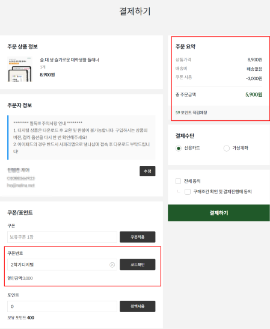Screen dimensions: 270x329
Task: Select the 가상계좌 payment radio button
Action: click(226, 148)
